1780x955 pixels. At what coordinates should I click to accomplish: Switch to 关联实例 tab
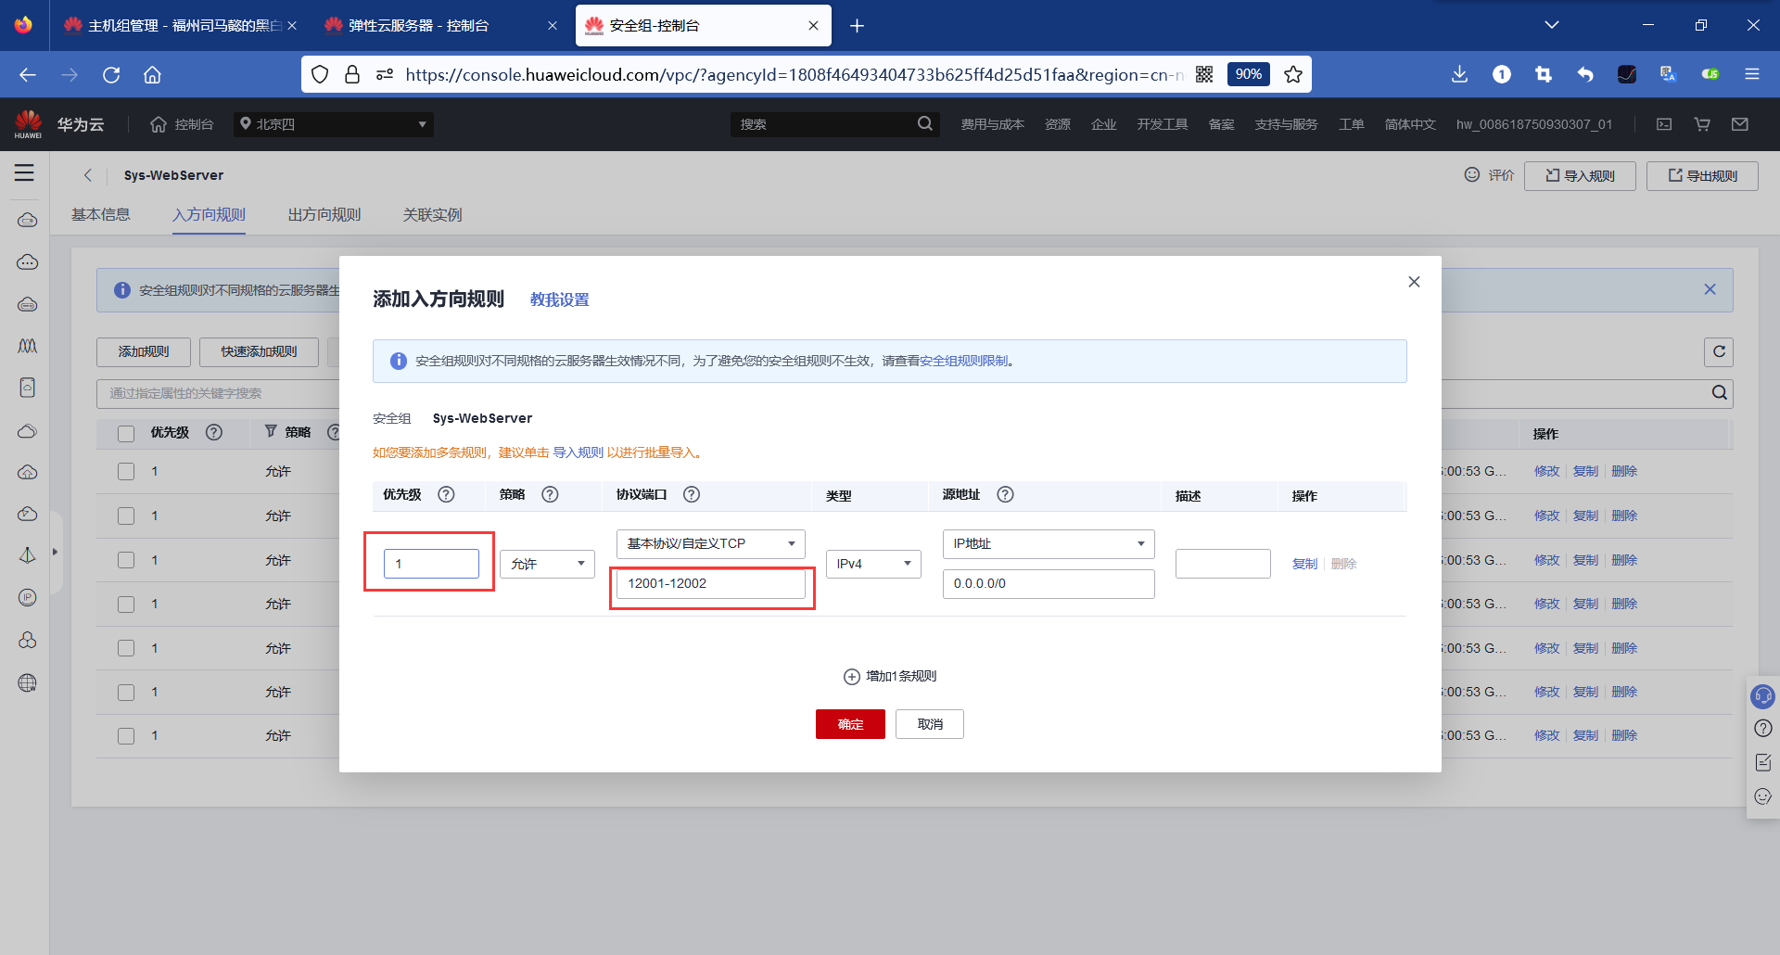pos(432,215)
